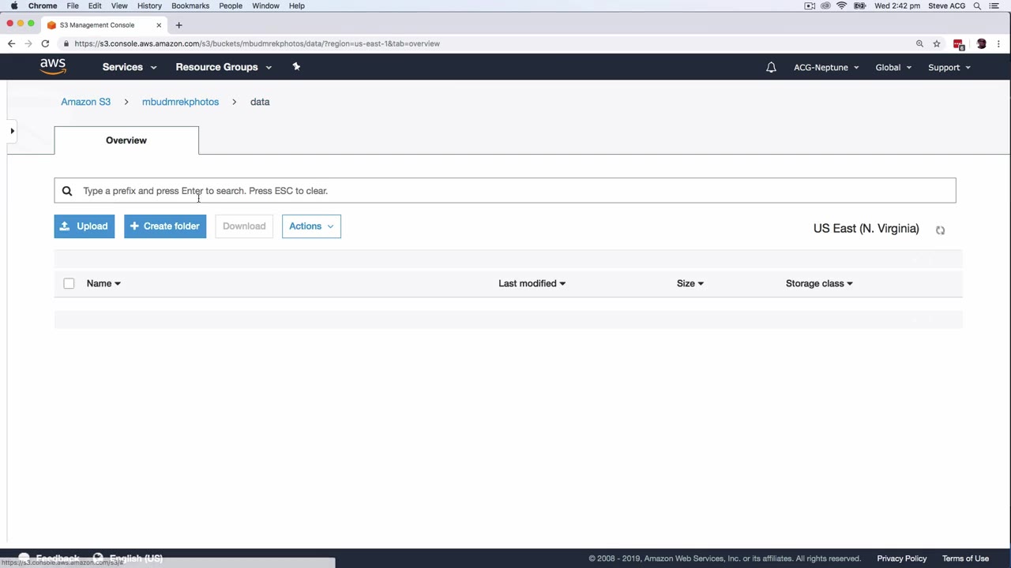Click the Chrome address bar URL
Viewport: 1011px width, 568px height.
click(257, 43)
